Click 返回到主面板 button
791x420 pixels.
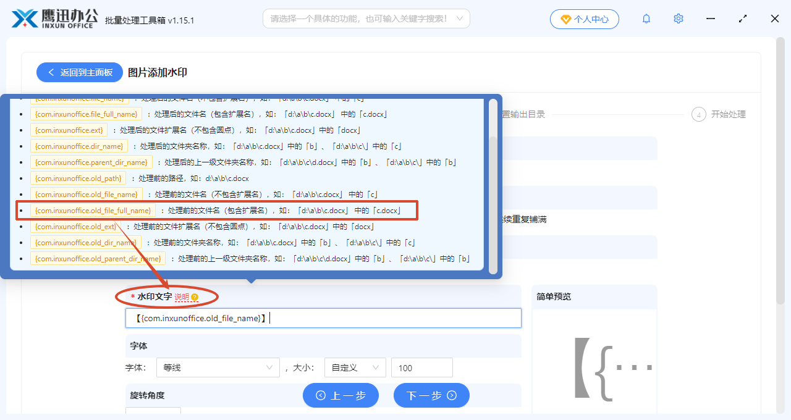[x=80, y=72]
